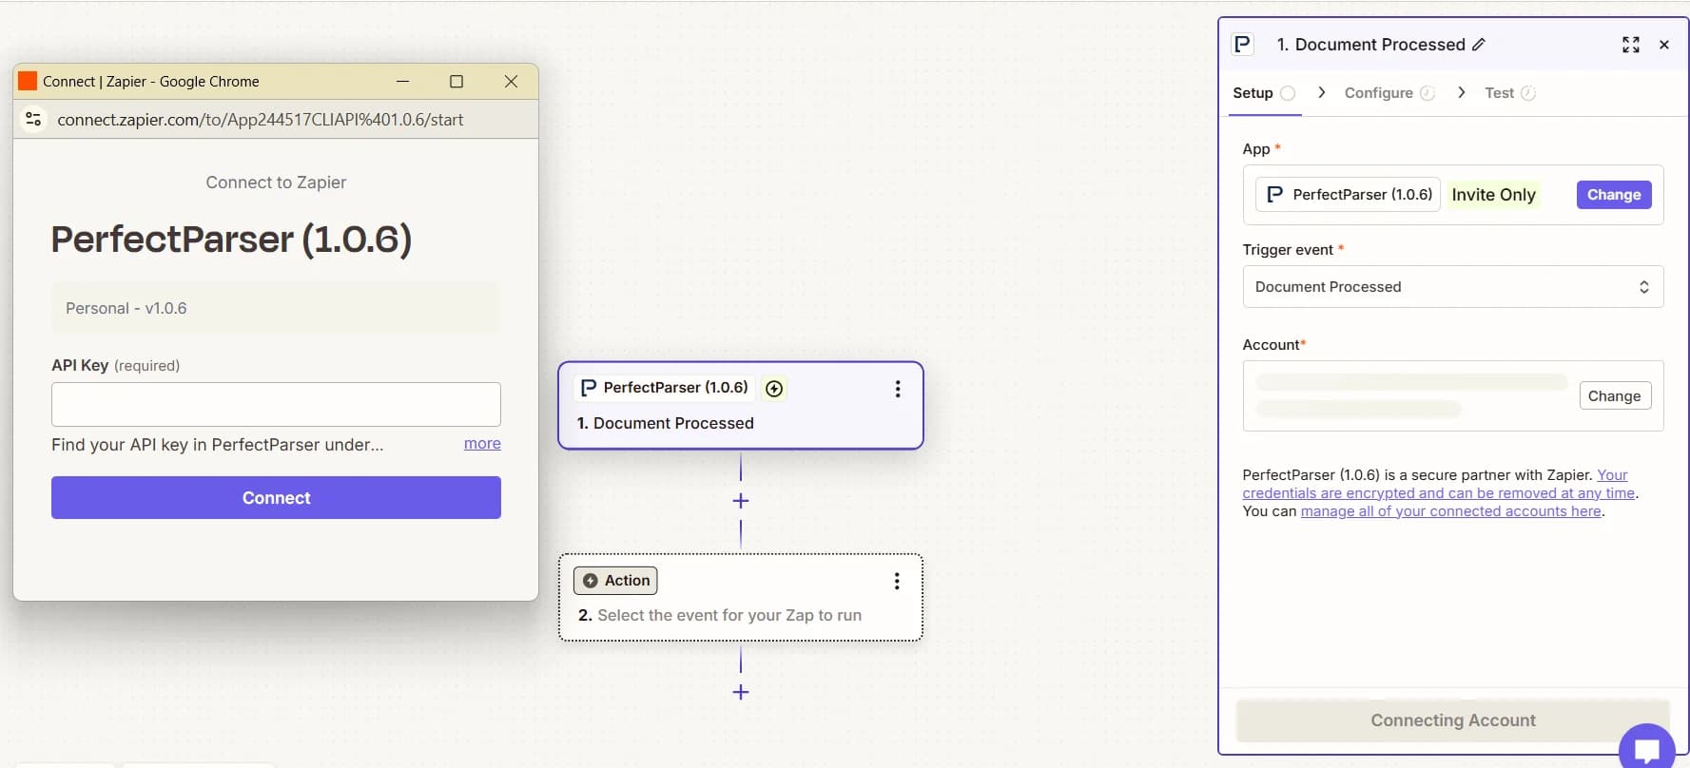The image size is (1690, 768).
Task: Click the Change button in the Account section
Action: [1614, 395]
